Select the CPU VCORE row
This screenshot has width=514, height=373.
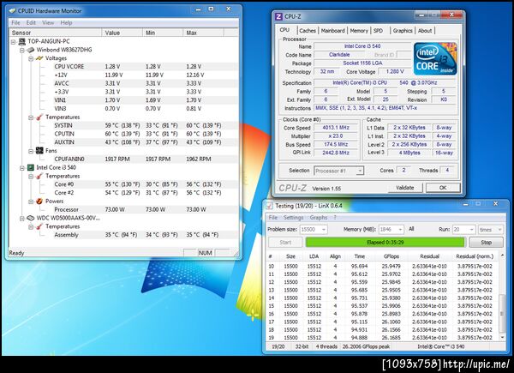coord(146,67)
